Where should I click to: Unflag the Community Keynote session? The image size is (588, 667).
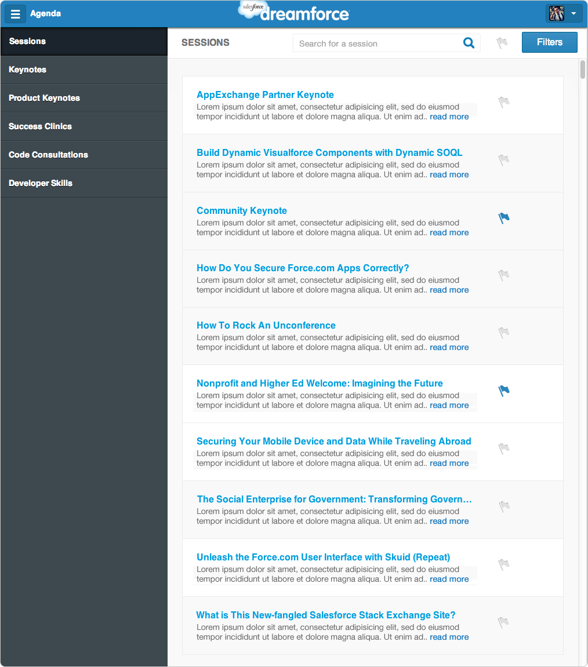tap(504, 218)
